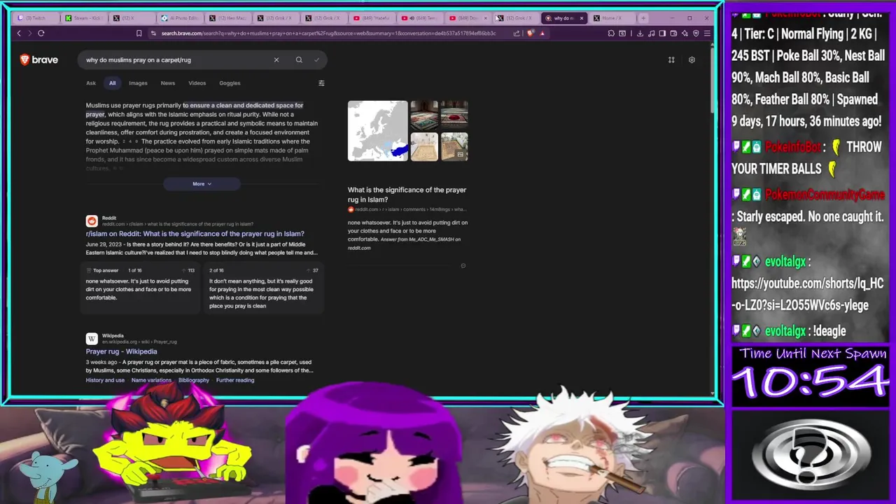Switch to the Goggles tab
Viewport: 896px width, 504px height.
[x=230, y=83]
